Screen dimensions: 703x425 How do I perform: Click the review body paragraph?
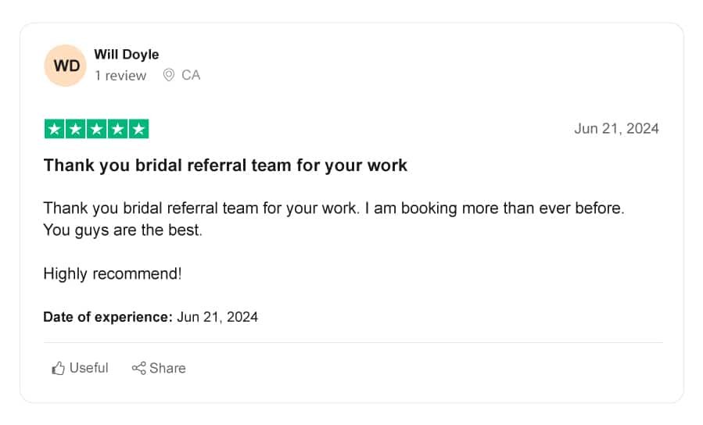point(334,219)
